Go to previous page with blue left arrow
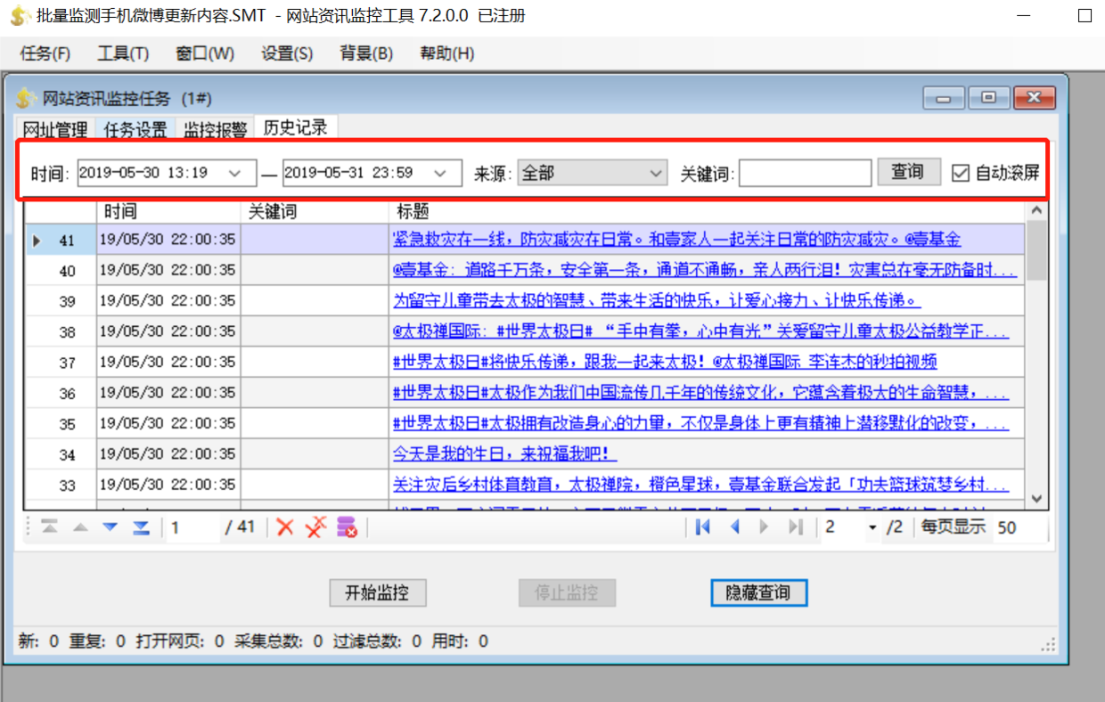 coord(735,527)
